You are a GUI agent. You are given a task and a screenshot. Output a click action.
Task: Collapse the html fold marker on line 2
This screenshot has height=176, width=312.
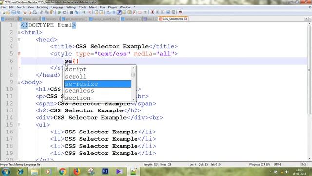[x=19, y=32]
